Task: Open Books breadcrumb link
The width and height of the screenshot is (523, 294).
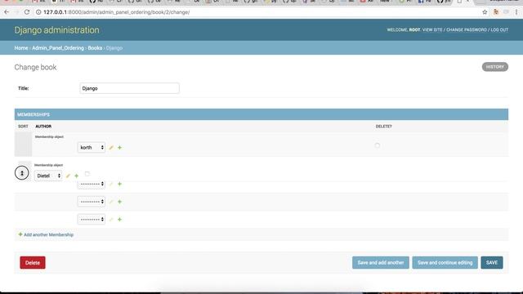Action: pos(95,48)
